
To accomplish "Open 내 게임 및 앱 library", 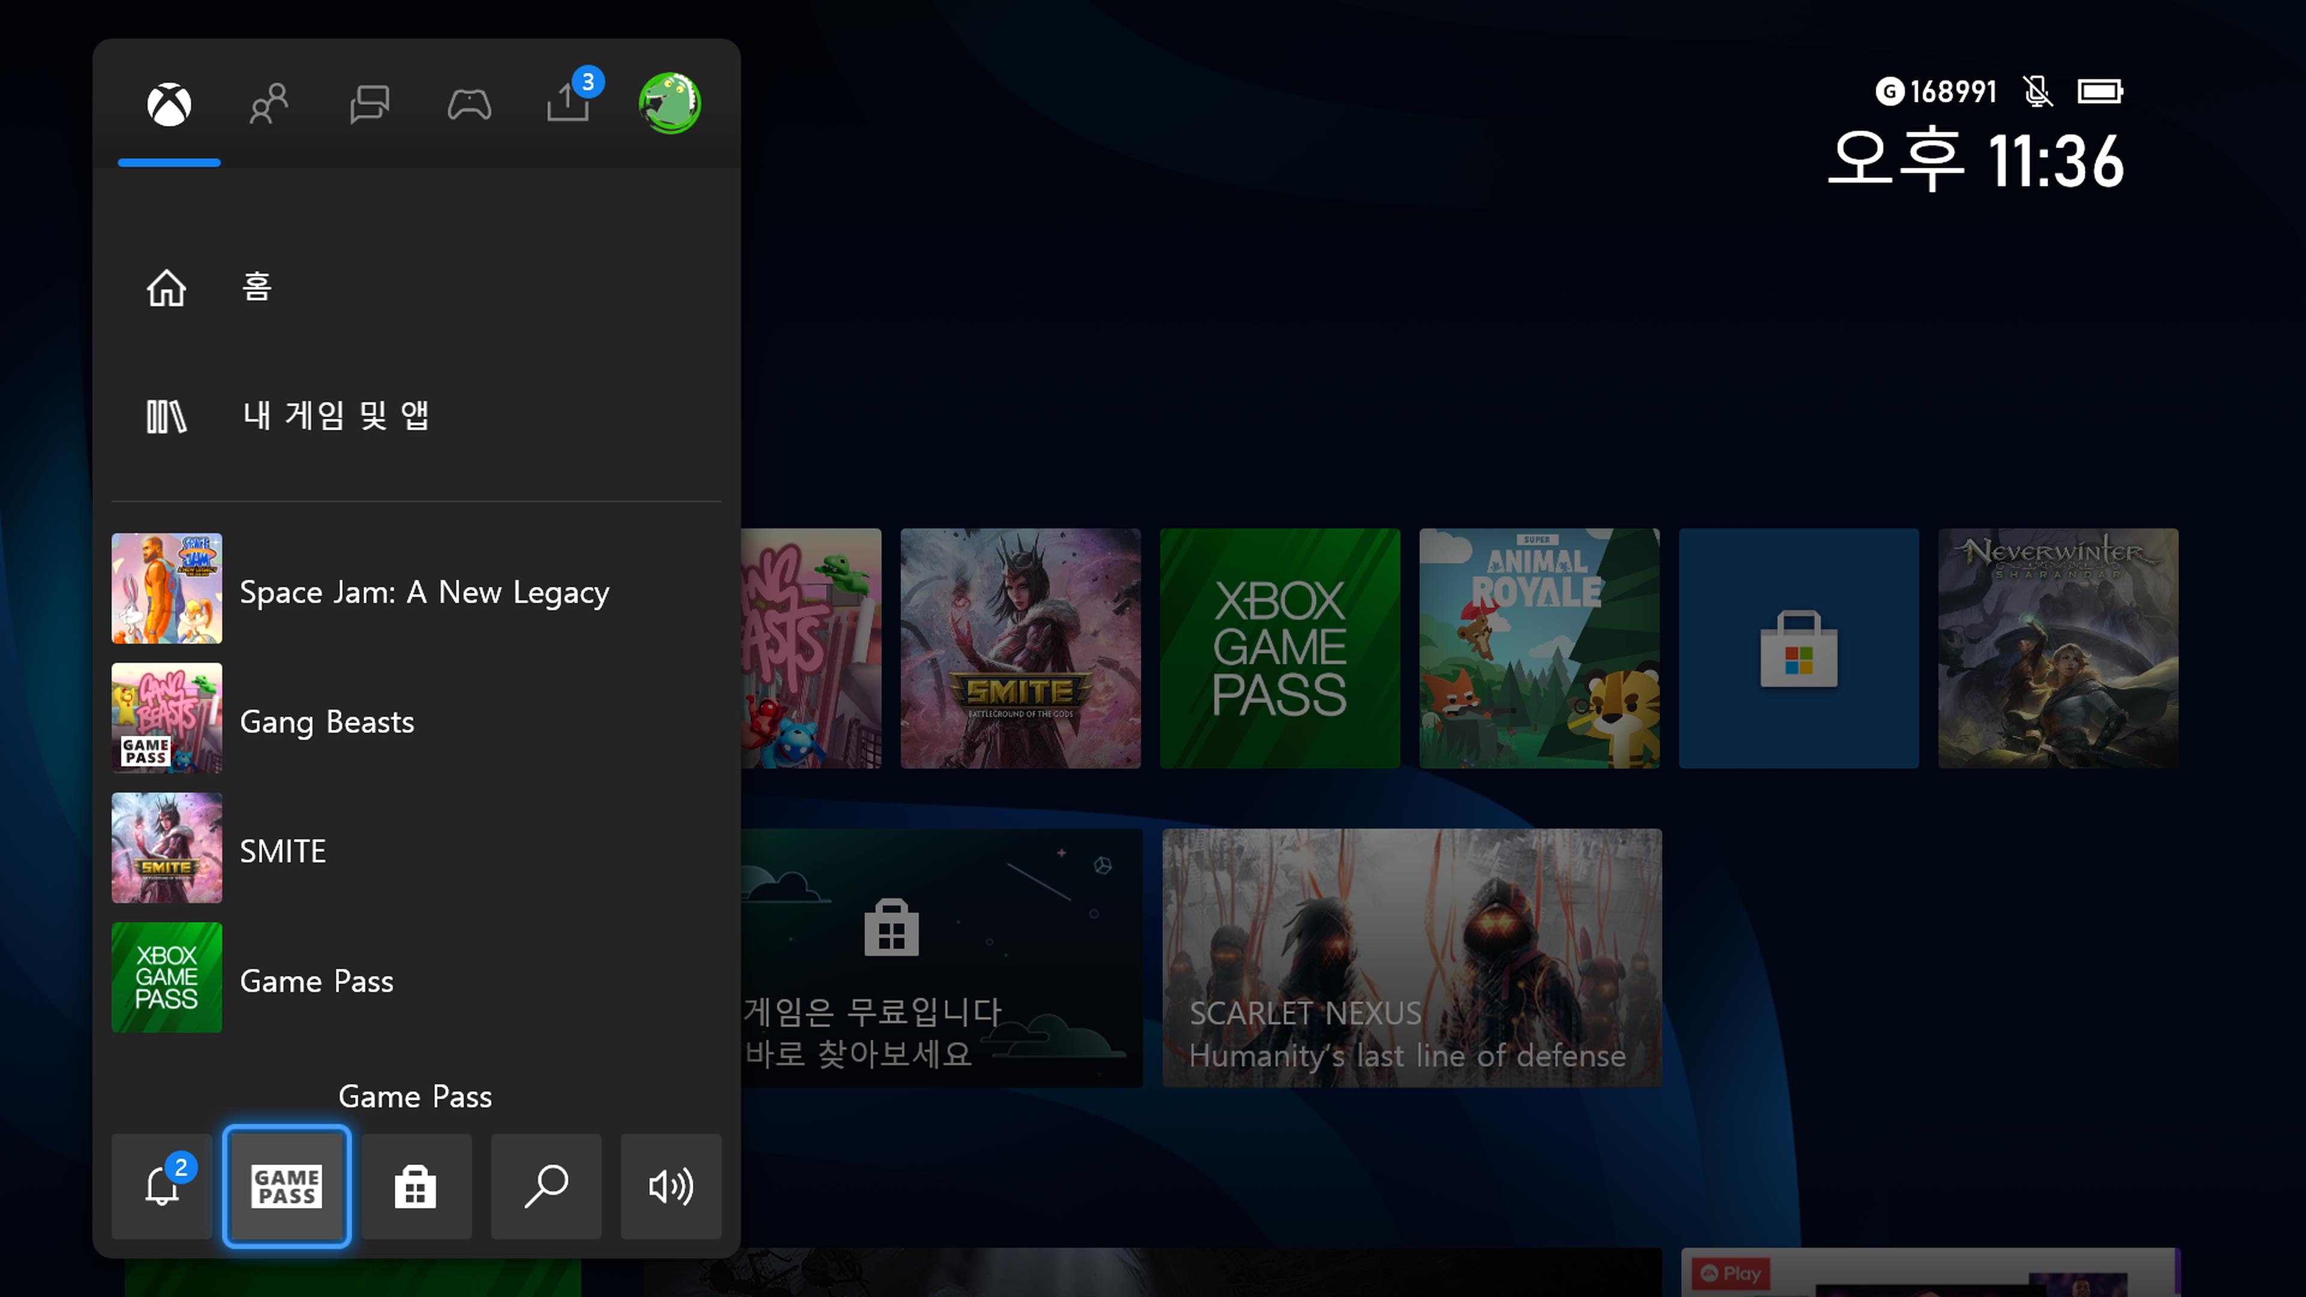I will tap(416, 416).
